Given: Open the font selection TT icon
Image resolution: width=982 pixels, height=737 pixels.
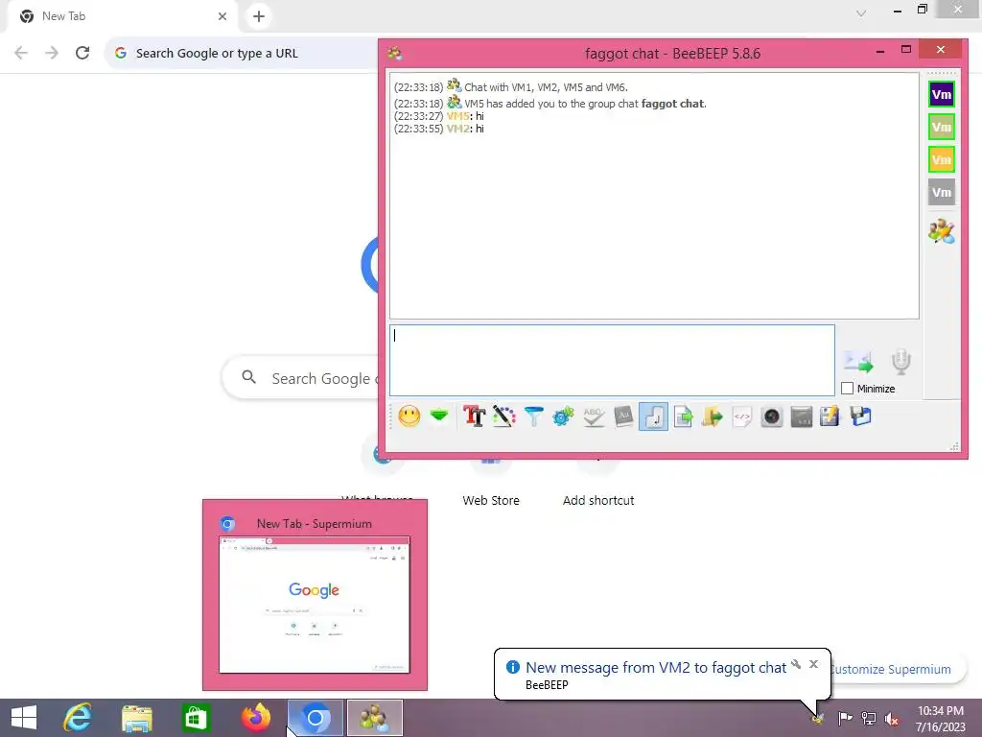Looking at the screenshot, I should 474,416.
